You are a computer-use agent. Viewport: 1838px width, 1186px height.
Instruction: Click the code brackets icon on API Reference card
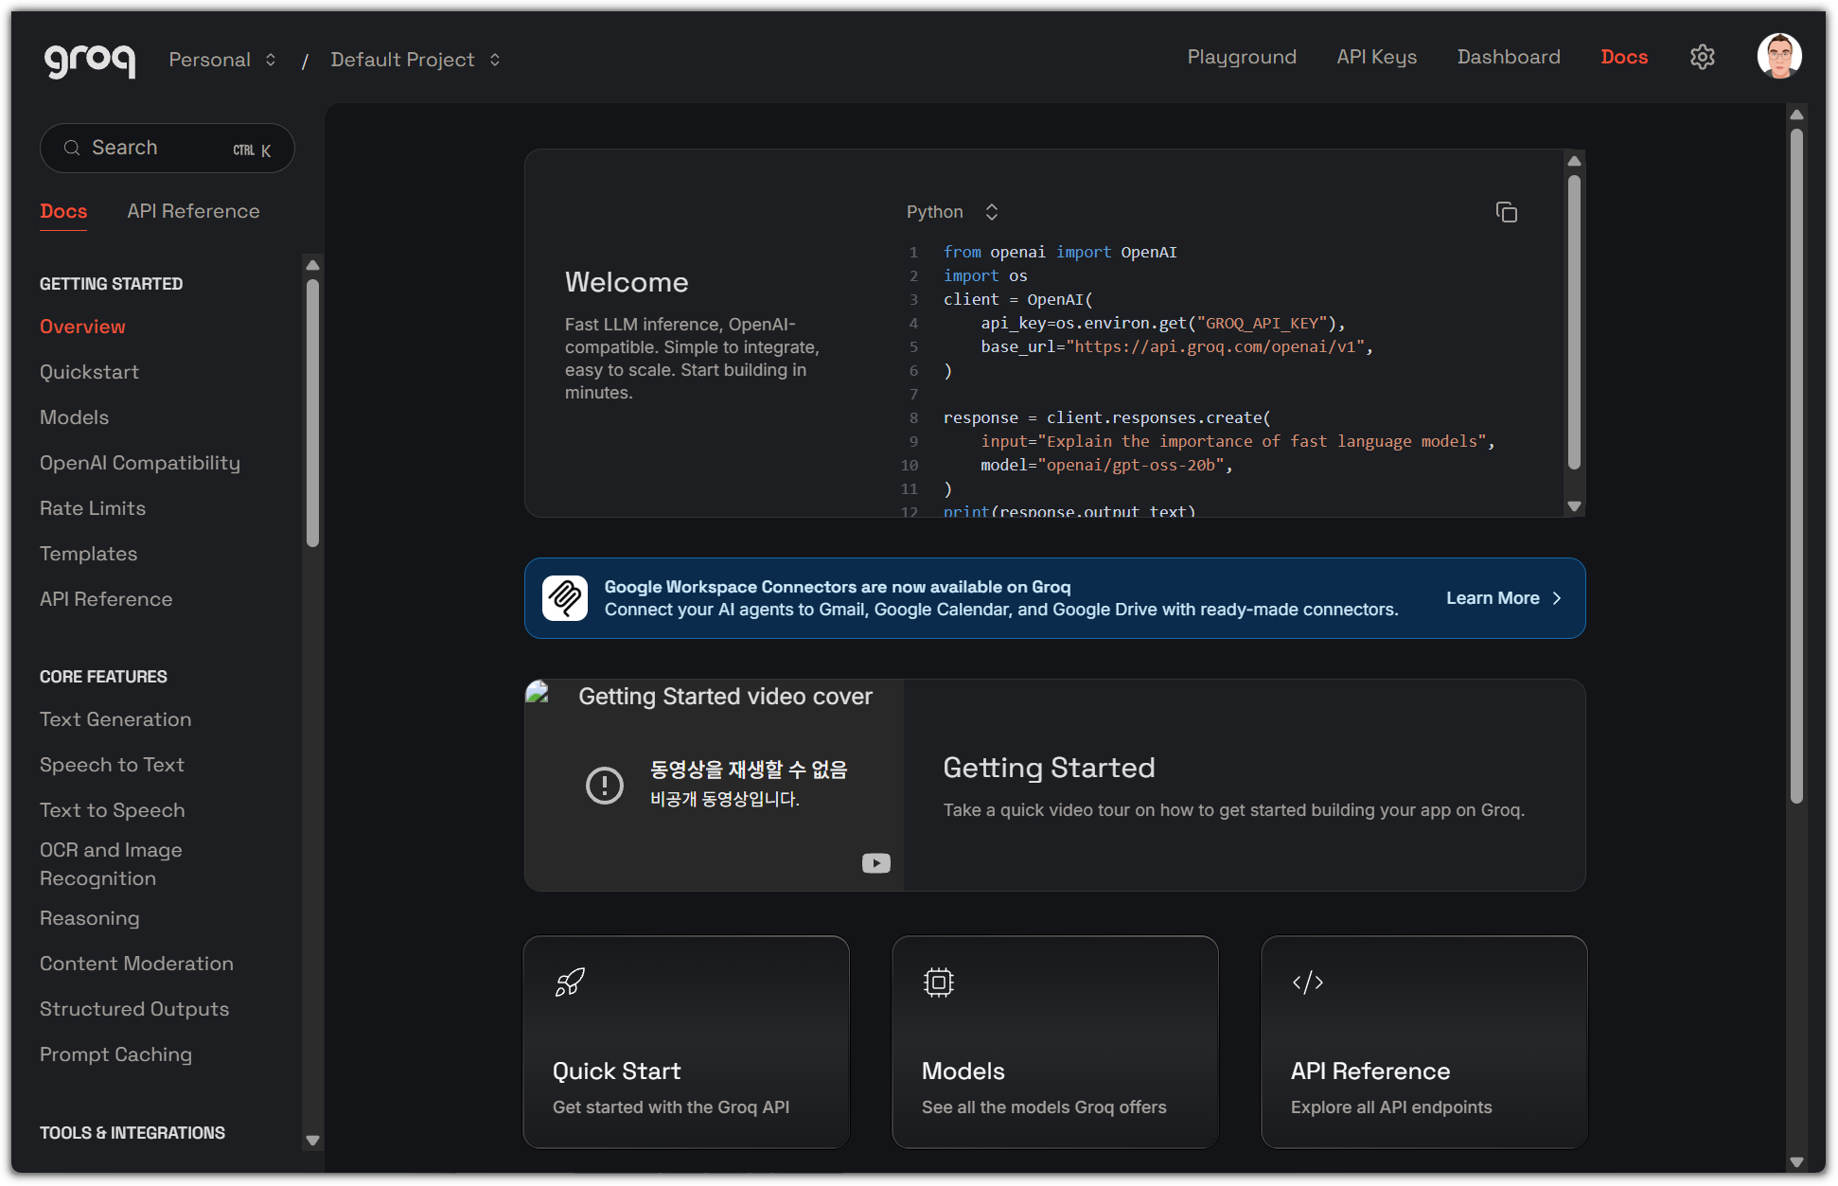(1308, 982)
